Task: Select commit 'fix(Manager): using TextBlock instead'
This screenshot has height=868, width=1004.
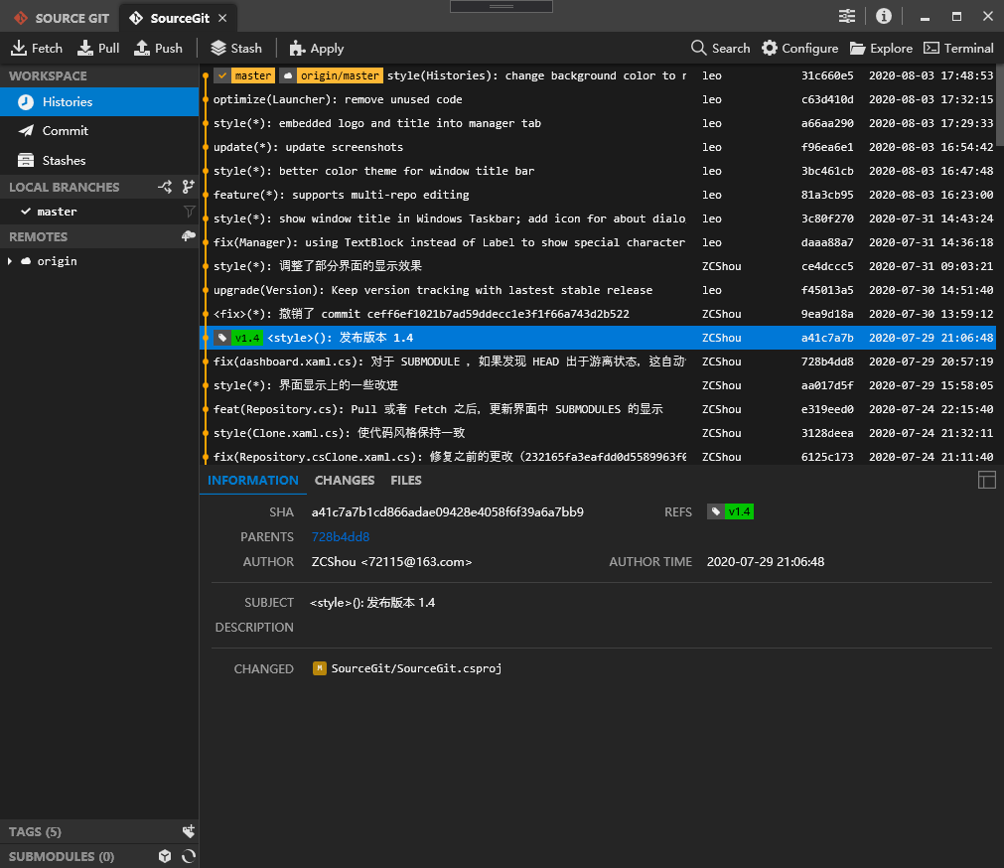Action: point(598,242)
